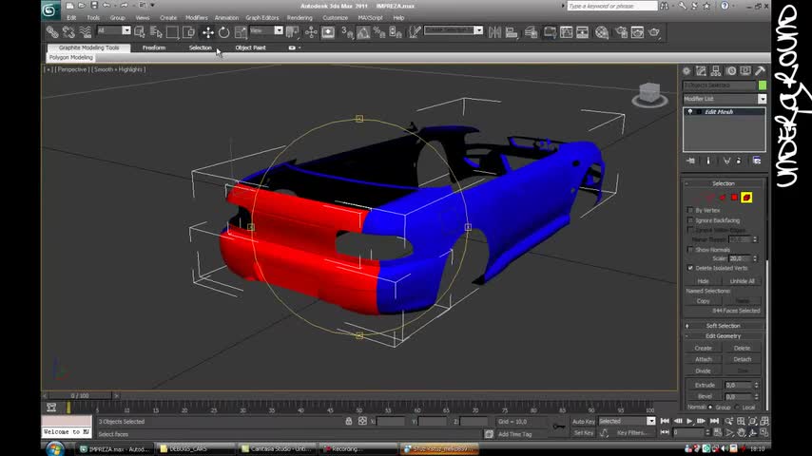The height and width of the screenshot is (456, 812).
Task: Click the Detach button
Action: click(x=742, y=359)
